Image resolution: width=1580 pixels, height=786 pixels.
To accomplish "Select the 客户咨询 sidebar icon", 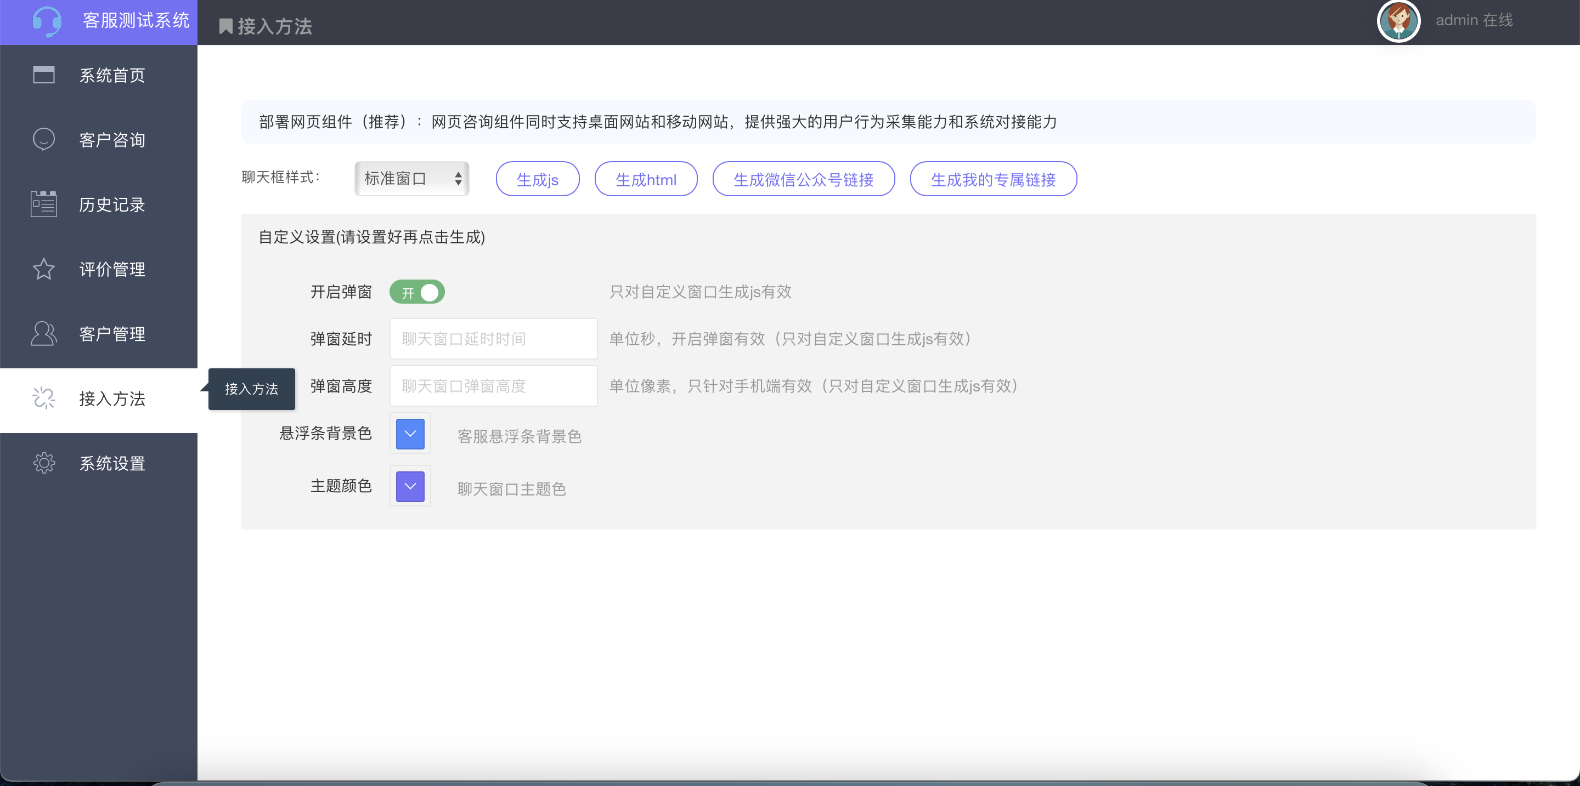I will tap(43, 139).
